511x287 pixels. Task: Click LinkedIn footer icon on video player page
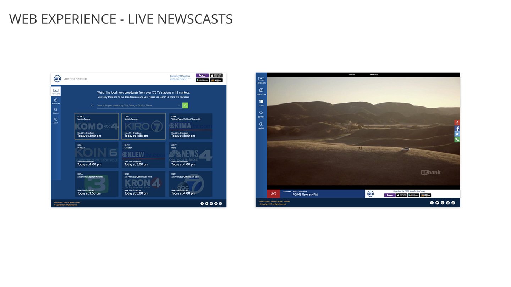pos(448,203)
